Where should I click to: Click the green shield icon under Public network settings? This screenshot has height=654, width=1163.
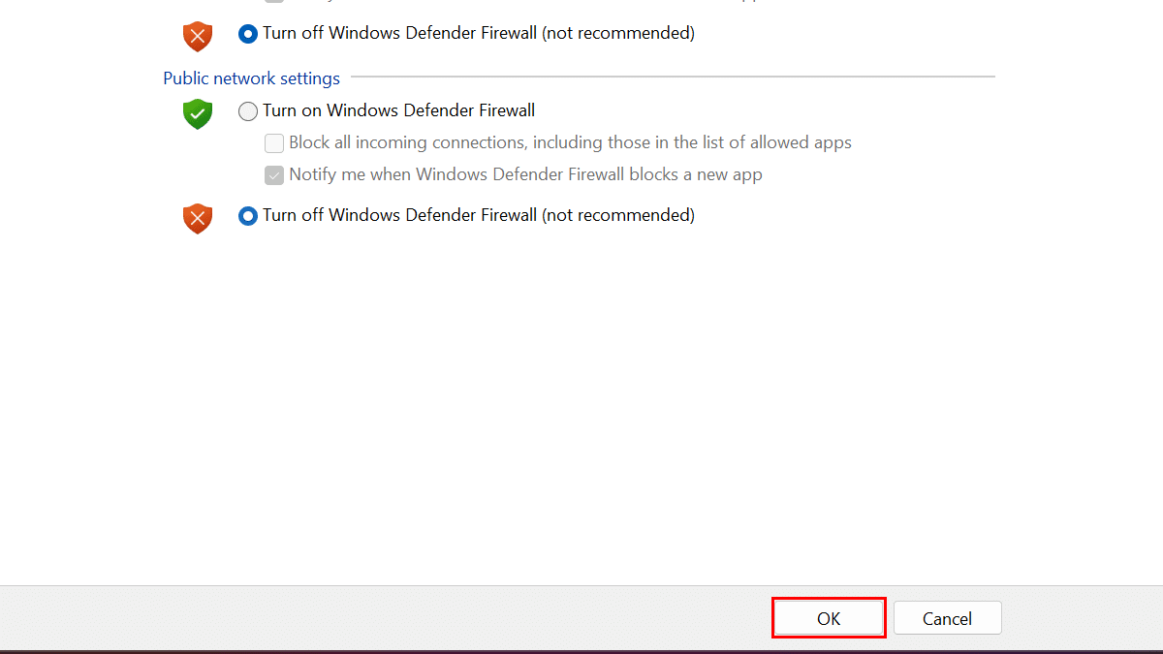(198, 113)
